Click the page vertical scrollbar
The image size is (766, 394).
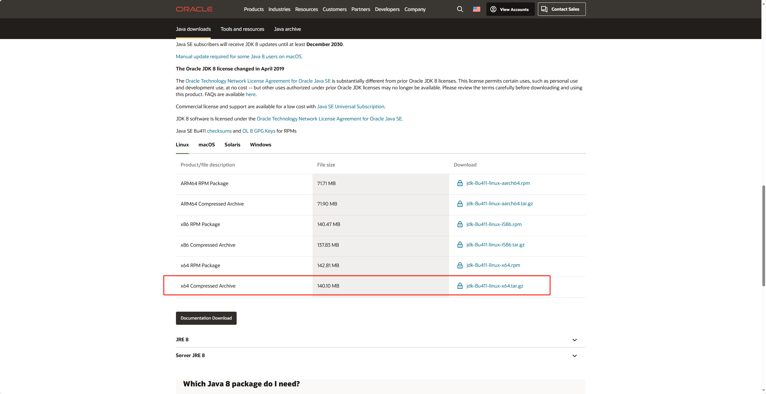pyautogui.click(x=763, y=236)
